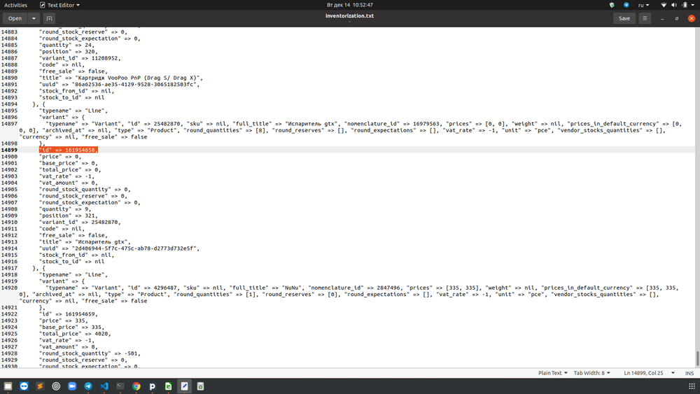Click line "title" => "Испаритель gtx"
The image size is (700, 394).
pos(85,242)
